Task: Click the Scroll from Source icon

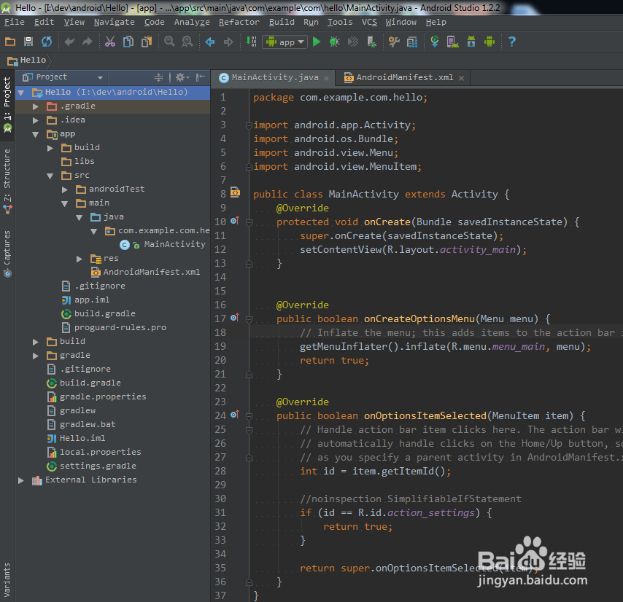Action: [158, 77]
